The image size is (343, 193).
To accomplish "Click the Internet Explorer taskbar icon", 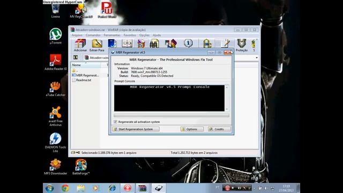I will point(112,188).
